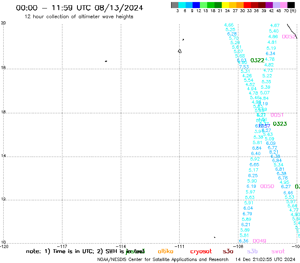
Task: Click wave height value 6.65
Action: pyautogui.click(x=254, y=165)
